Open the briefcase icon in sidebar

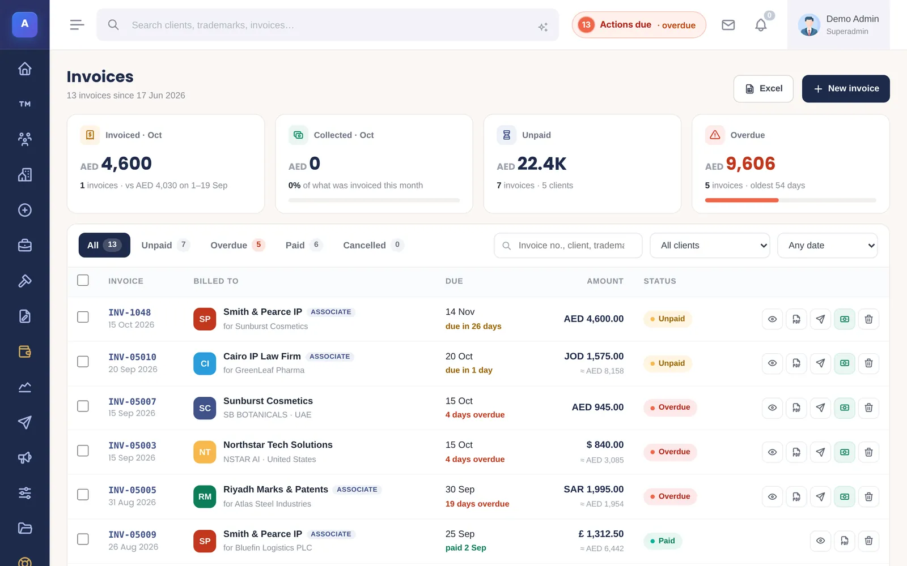[x=24, y=245]
